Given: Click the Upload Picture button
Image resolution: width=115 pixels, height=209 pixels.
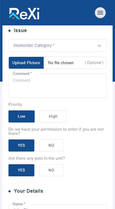Looking at the screenshot, I should click(x=26, y=63).
